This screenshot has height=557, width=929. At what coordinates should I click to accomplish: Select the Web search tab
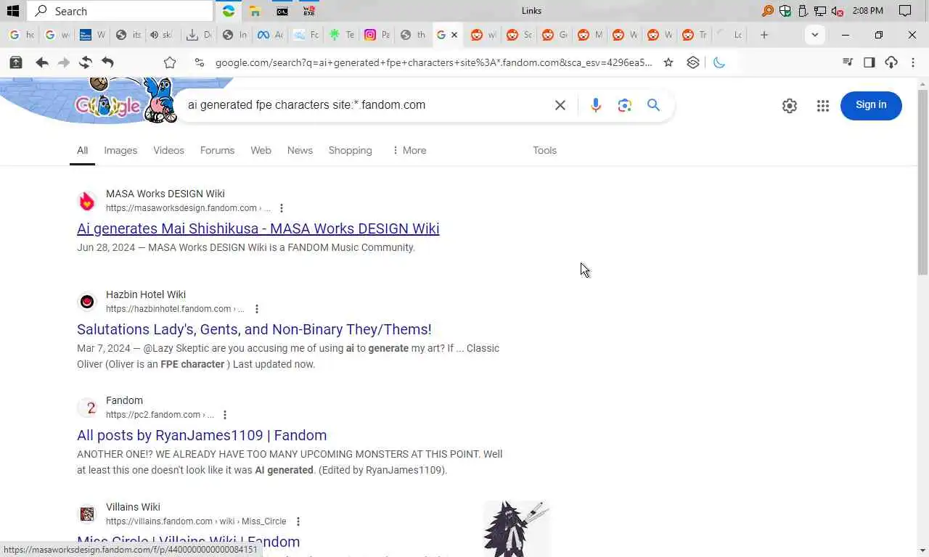point(261,150)
